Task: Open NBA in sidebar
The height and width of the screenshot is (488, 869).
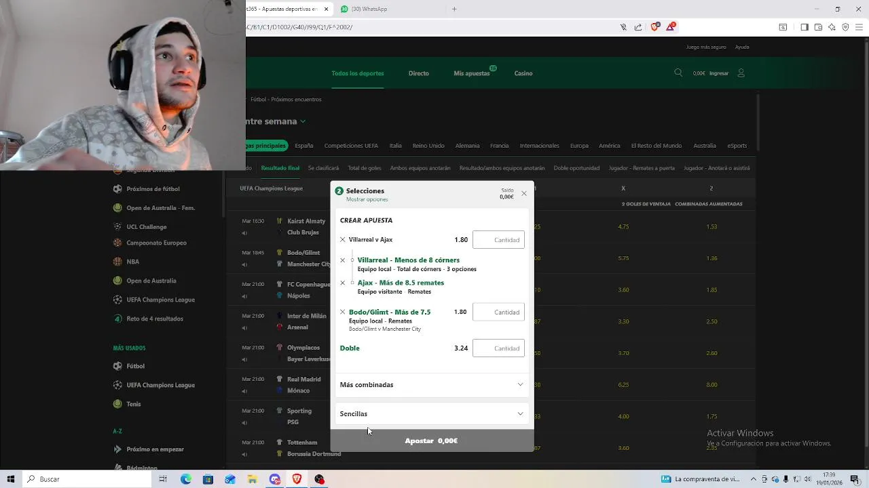Action: 132,262
